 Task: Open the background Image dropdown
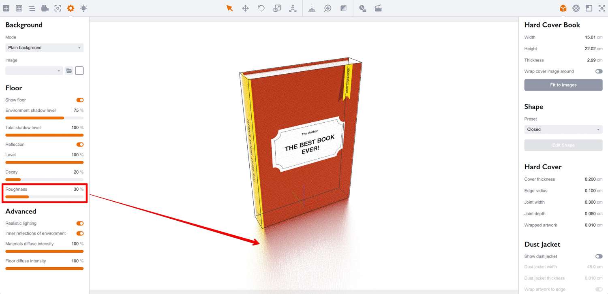click(34, 71)
